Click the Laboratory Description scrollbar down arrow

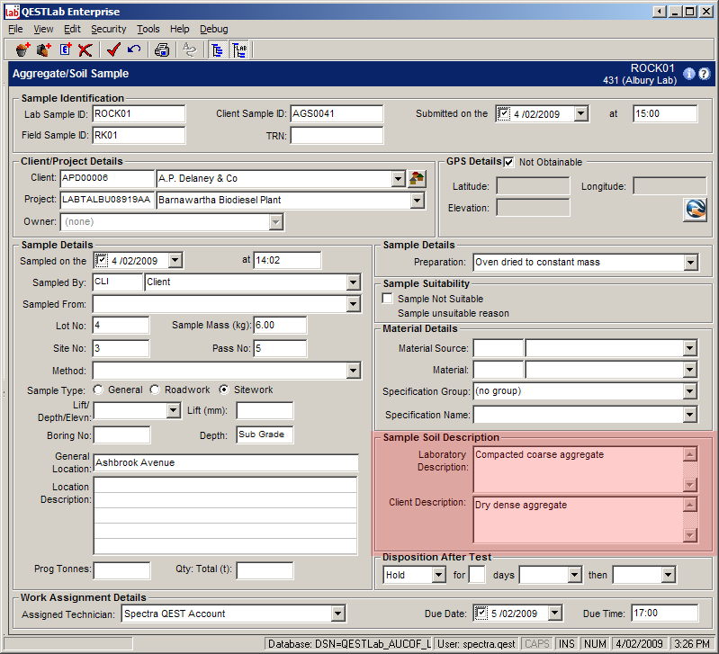(690, 486)
